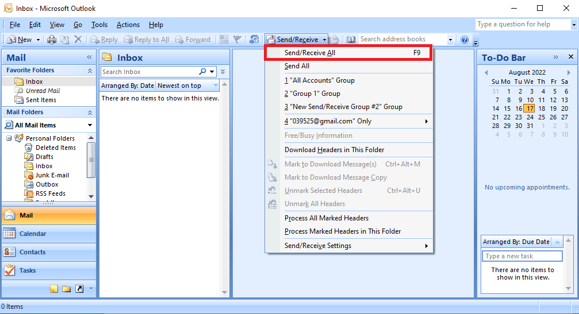Open the View menu

[x=57, y=25]
